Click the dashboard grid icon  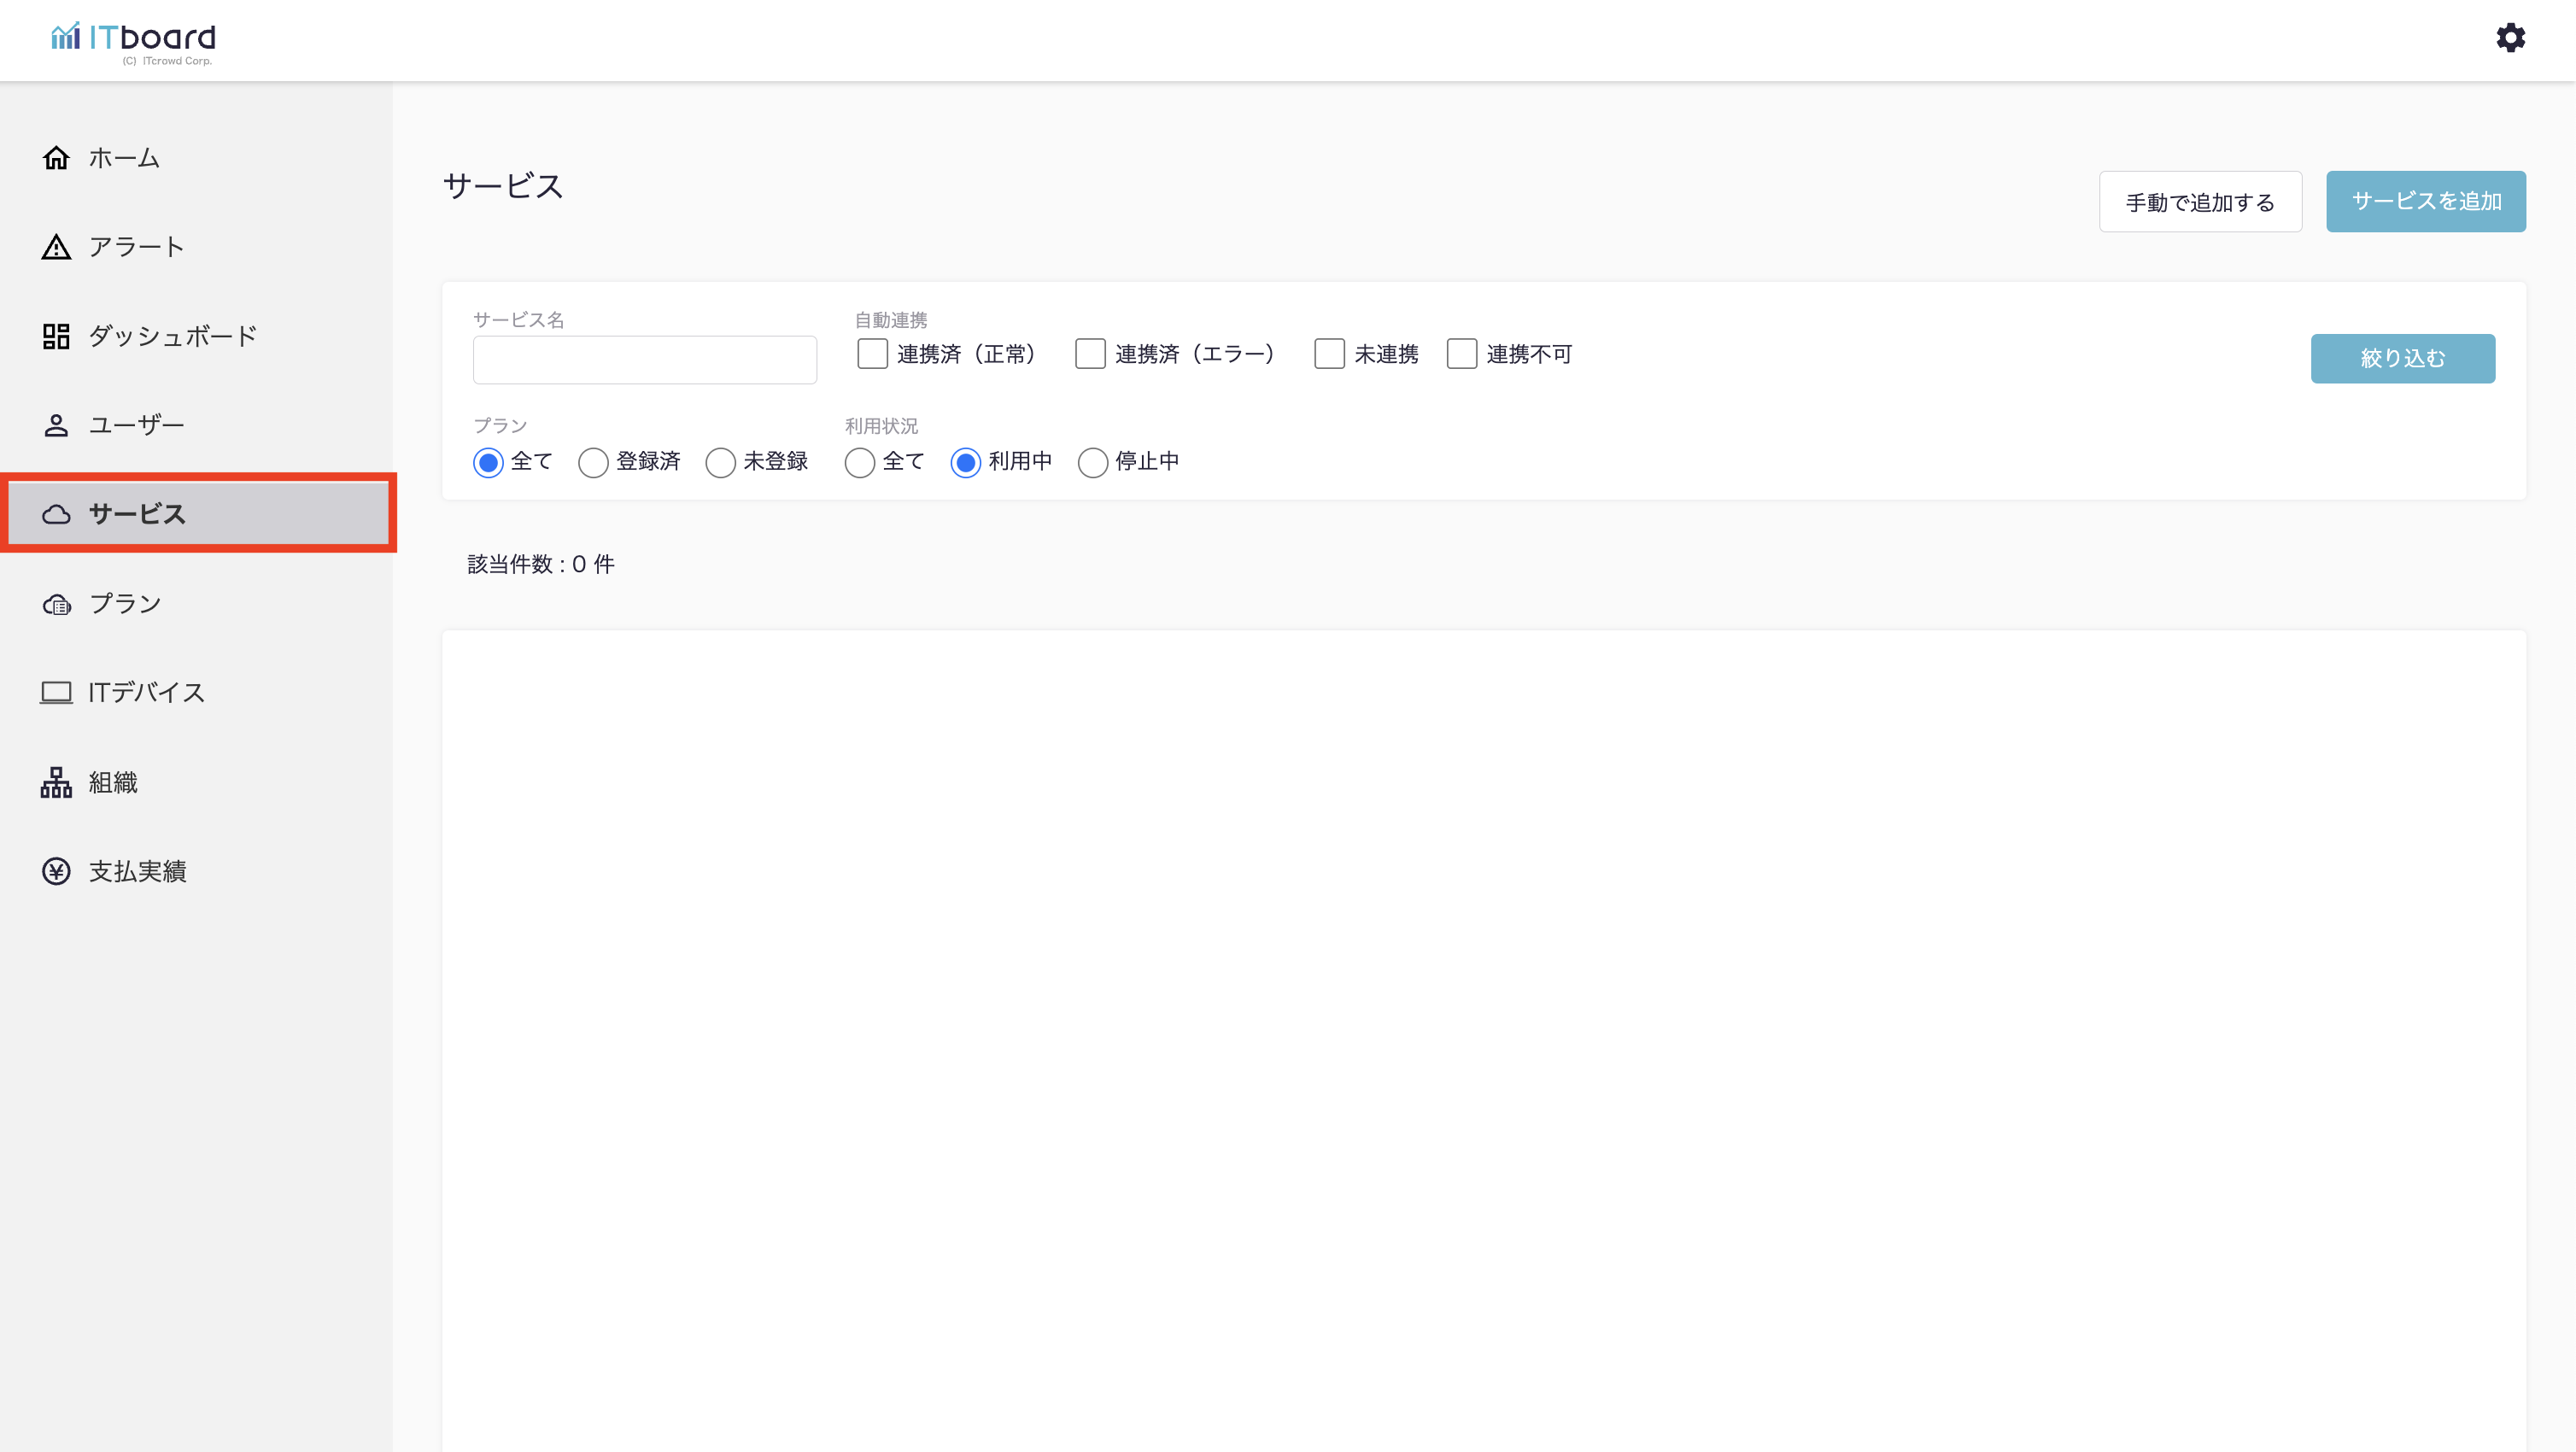[56, 336]
